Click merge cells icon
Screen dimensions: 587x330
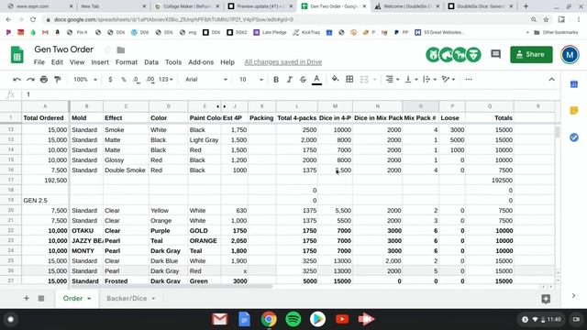[364, 79]
